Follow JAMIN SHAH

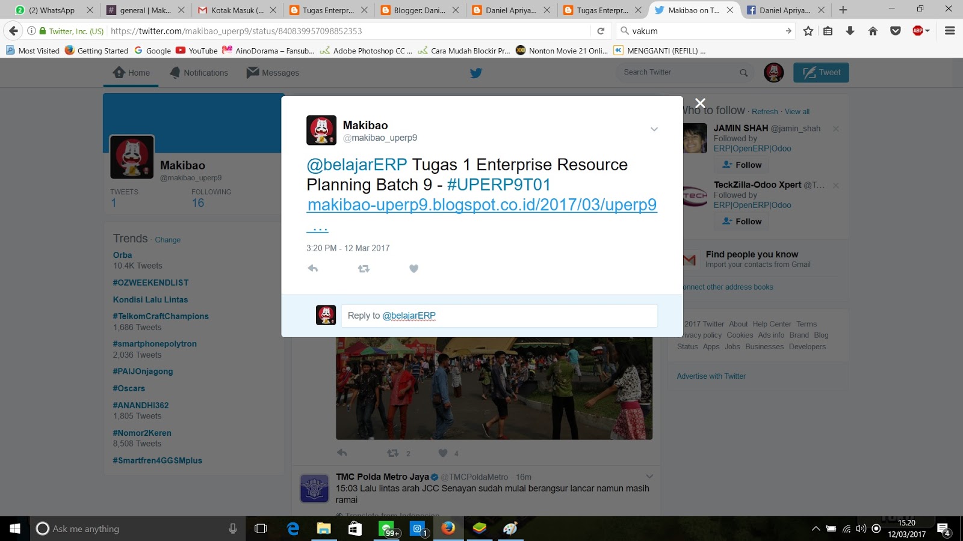742,165
